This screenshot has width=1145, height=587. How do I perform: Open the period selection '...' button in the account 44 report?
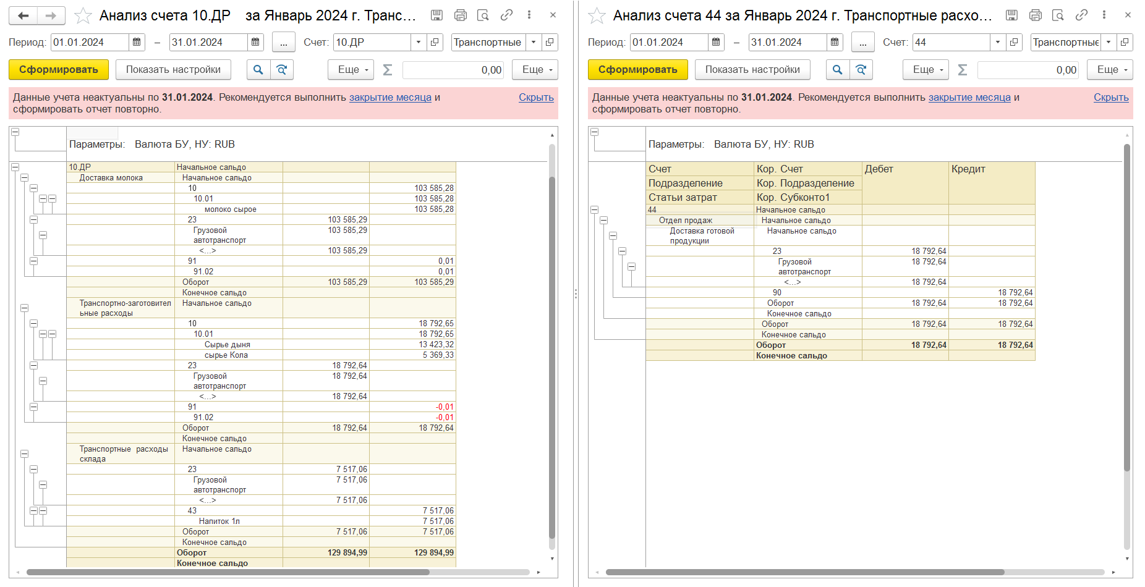coord(863,42)
